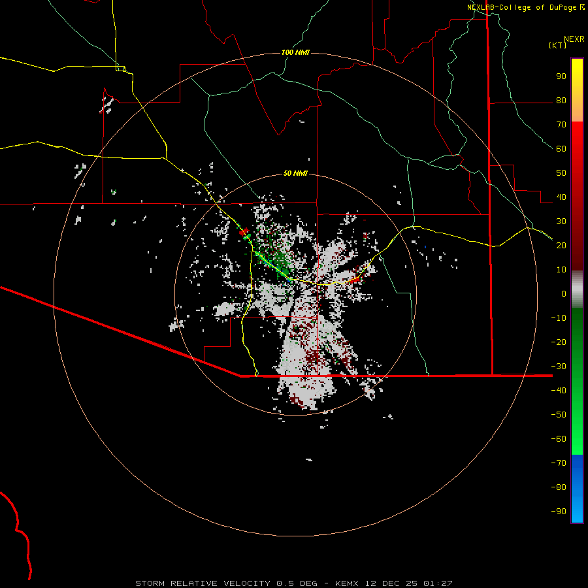Click the NEXR label above the color scale
The width and height of the screenshot is (588, 588).
pyautogui.click(x=574, y=39)
